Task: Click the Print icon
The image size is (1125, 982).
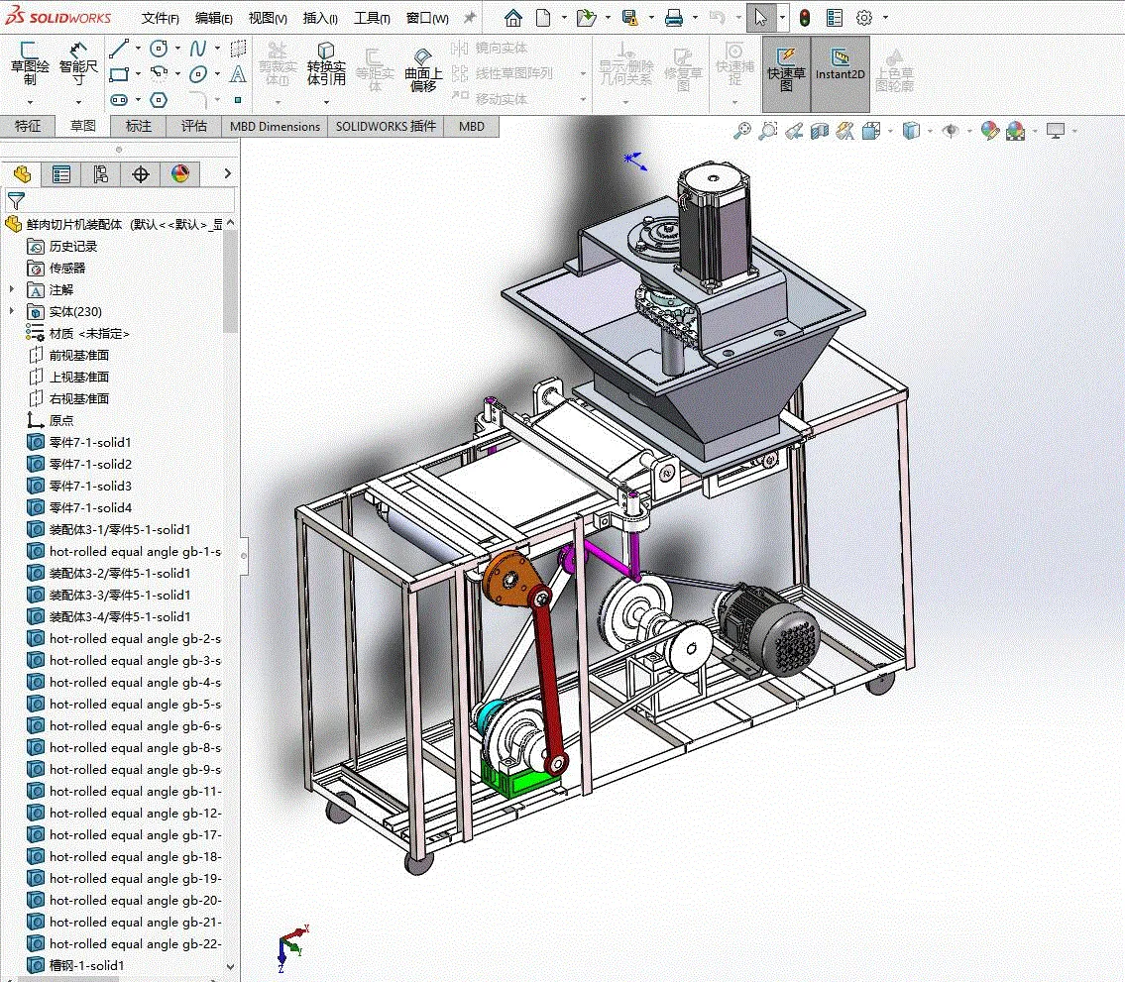Action: pos(674,17)
